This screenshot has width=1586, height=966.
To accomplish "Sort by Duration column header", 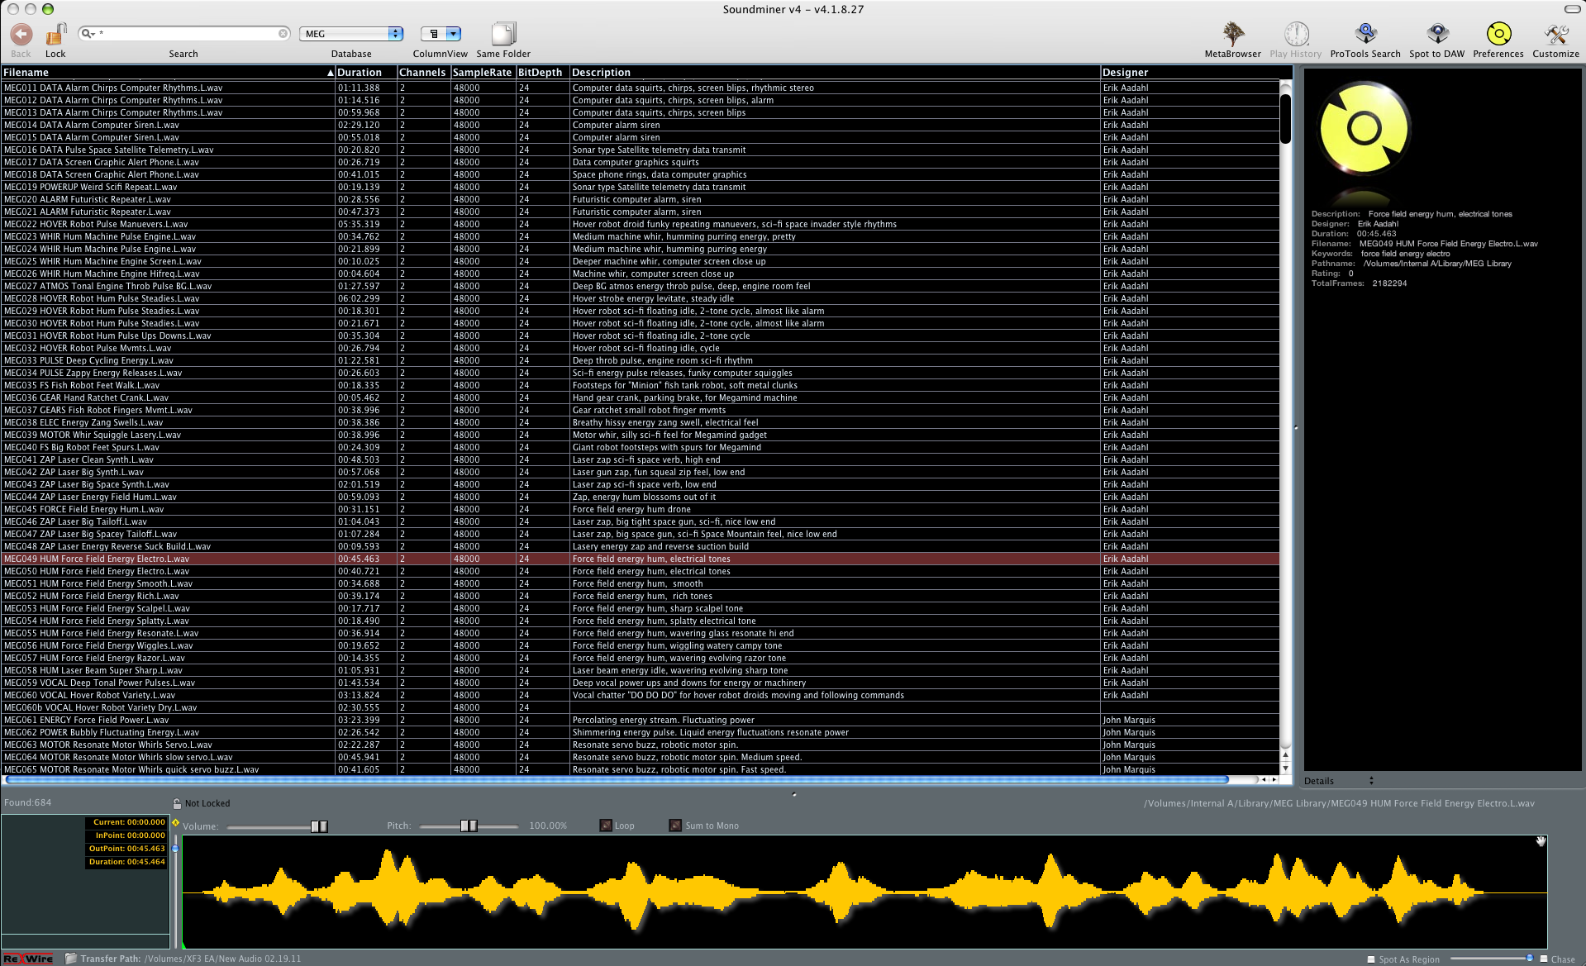I will (366, 73).
